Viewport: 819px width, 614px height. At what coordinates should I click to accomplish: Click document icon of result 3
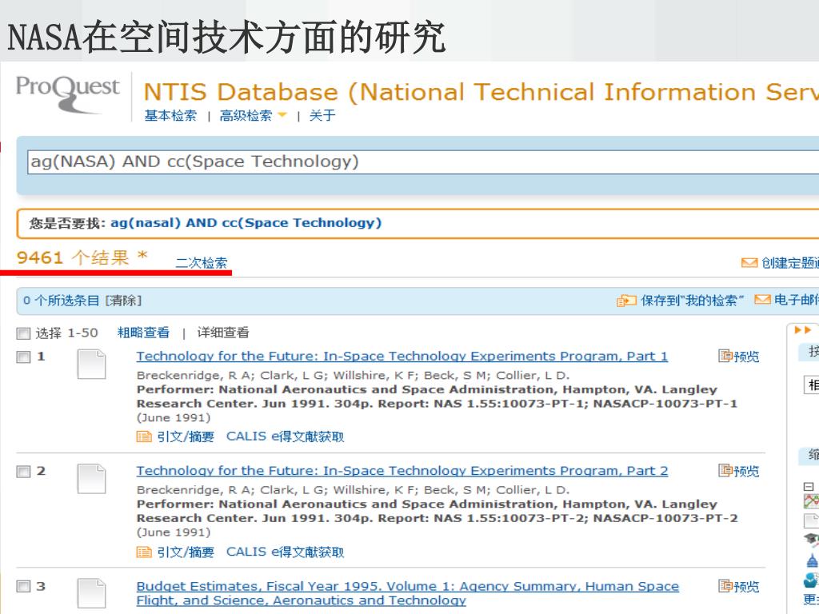tap(91, 593)
